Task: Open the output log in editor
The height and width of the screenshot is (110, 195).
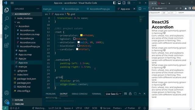Action: tap(135, 94)
